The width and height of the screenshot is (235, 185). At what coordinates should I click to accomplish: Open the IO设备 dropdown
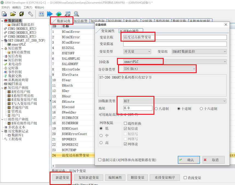pyautogui.click(x=175, y=62)
